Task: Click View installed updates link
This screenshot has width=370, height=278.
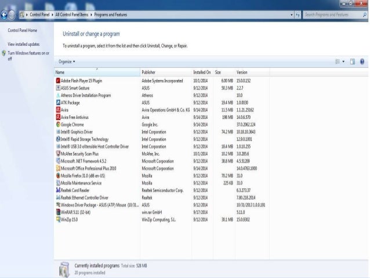Action: [24, 44]
